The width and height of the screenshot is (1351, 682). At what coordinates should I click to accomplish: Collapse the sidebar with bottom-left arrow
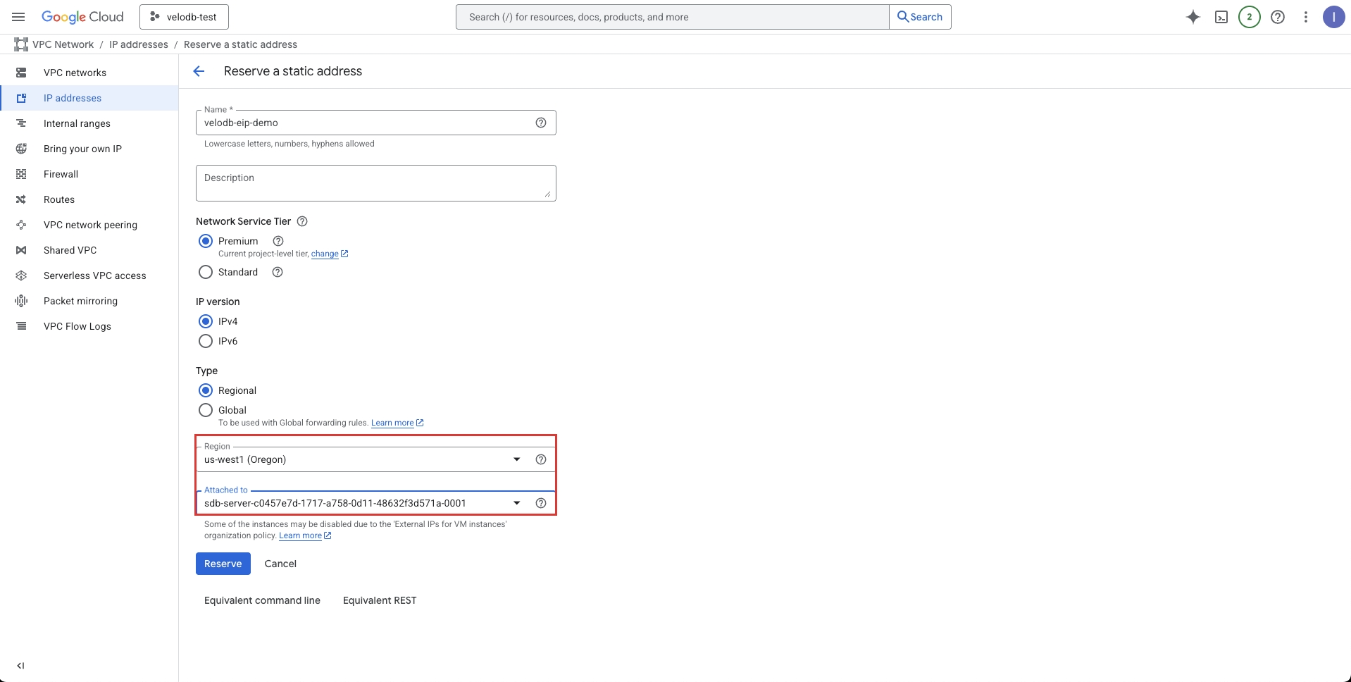click(20, 665)
